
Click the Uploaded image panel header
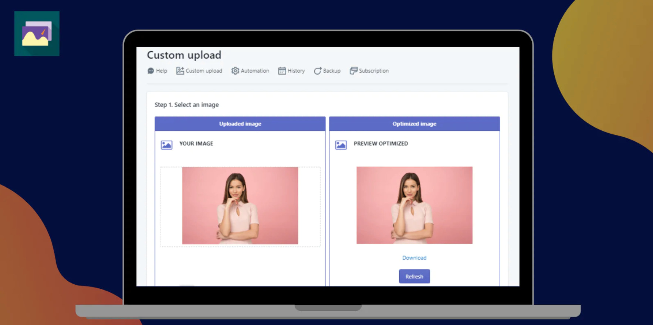click(240, 124)
